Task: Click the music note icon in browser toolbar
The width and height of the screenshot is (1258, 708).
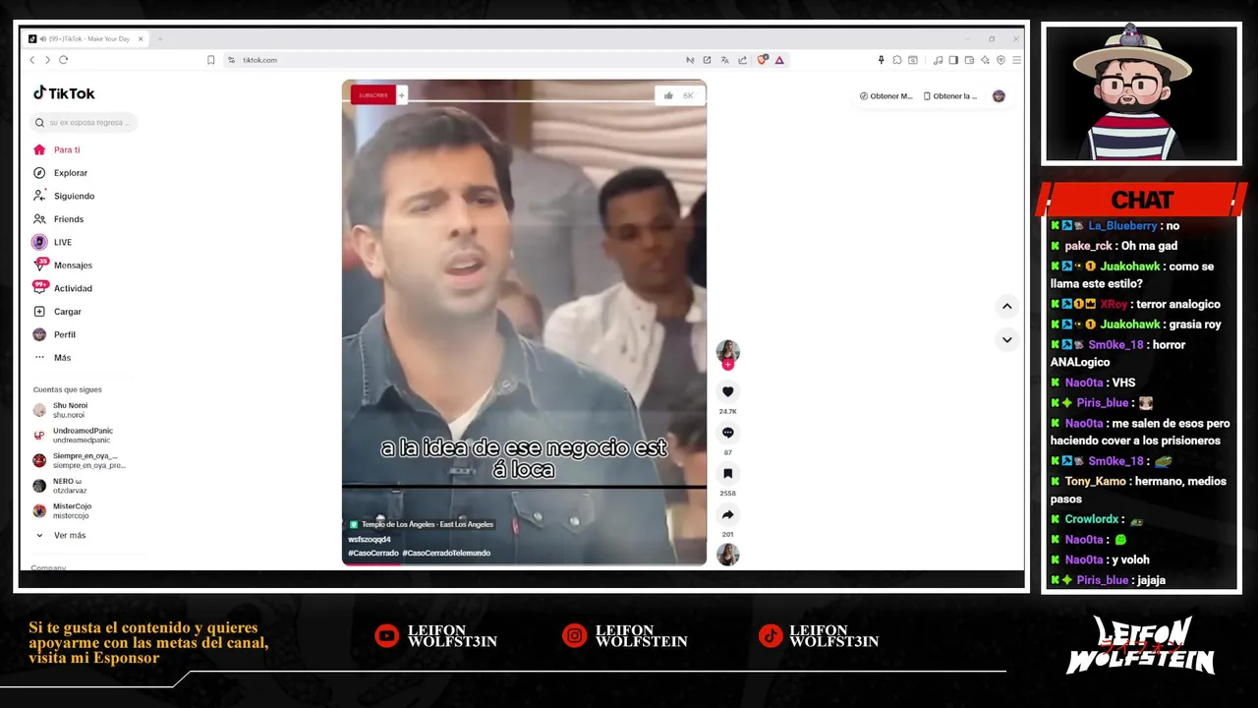Action: pos(938,60)
